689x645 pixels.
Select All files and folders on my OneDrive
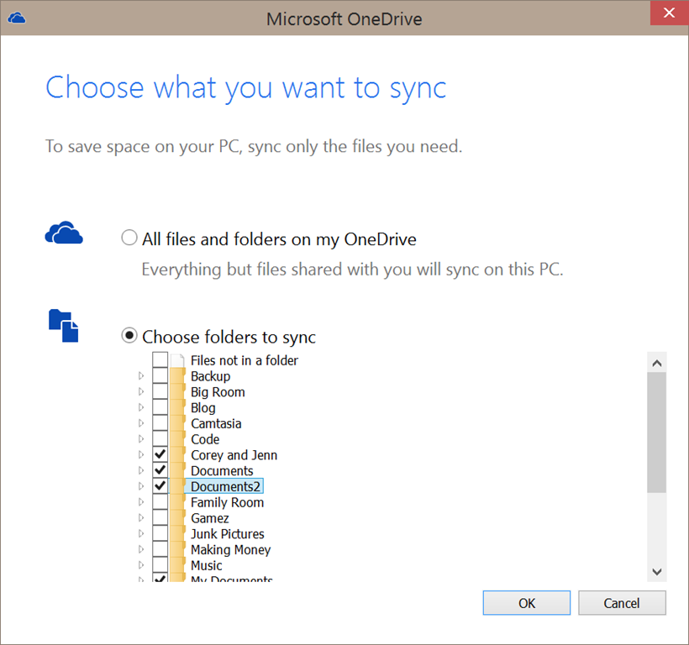point(129,238)
